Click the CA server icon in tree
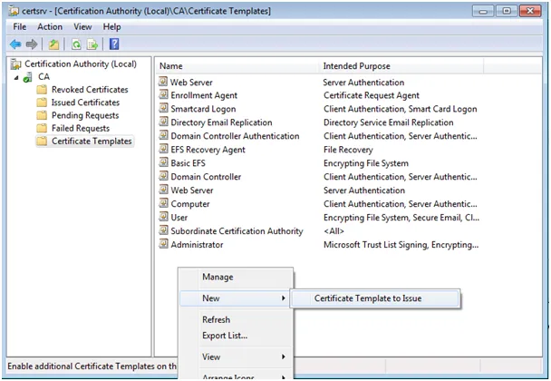This screenshot has width=551, height=381. click(27, 77)
